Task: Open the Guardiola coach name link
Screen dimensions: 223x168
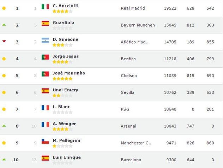Action: point(64,23)
